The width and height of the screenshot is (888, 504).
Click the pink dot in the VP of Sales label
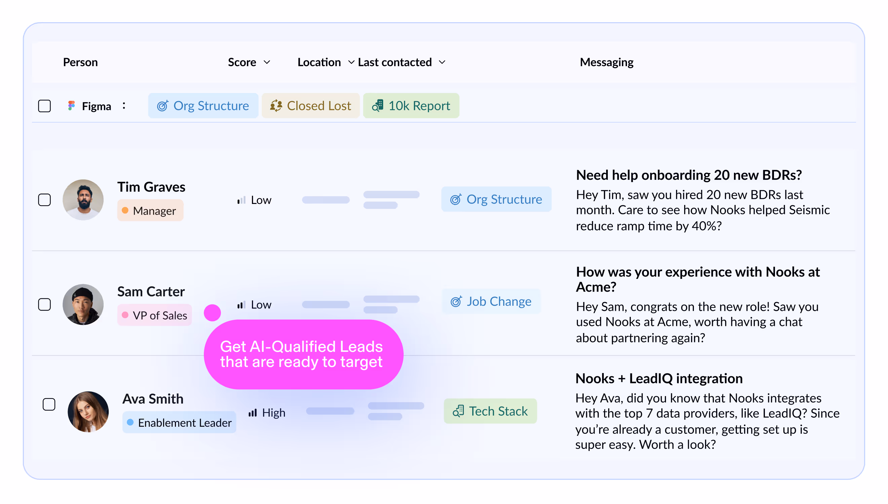click(x=125, y=316)
